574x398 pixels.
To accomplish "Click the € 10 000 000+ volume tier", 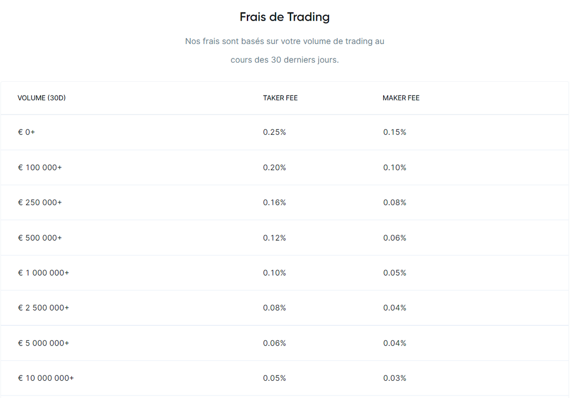I will coord(46,378).
